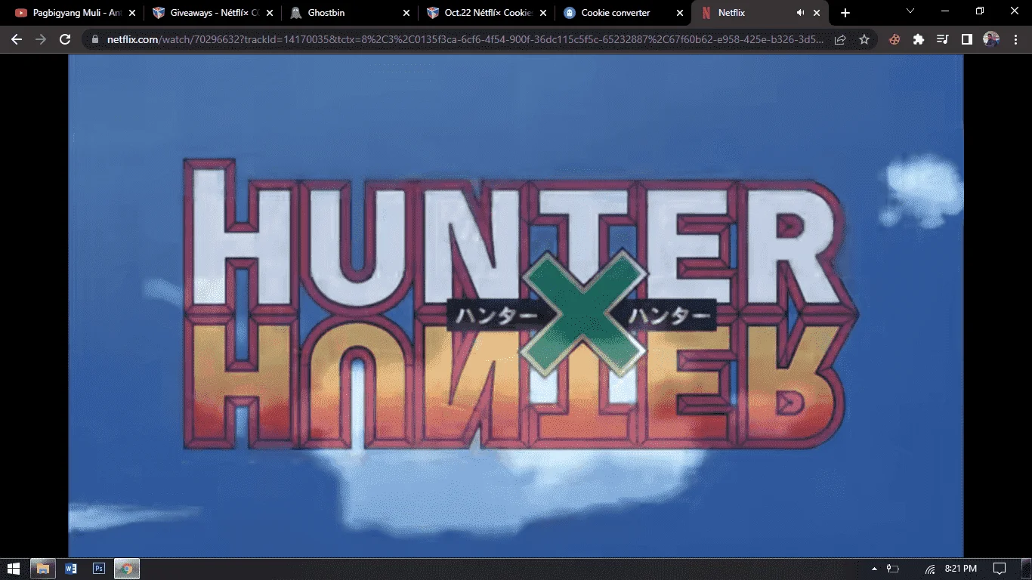Open the Wi-Fi network tray icon
Image resolution: width=1032 pixels, height=580 pixels.
(x=930, y=569)
